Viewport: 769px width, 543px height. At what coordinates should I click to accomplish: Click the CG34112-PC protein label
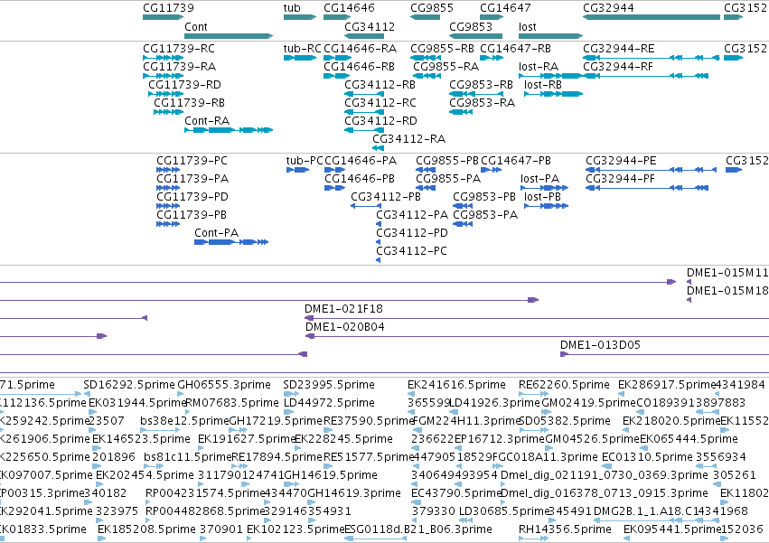[x=411, y=252]
